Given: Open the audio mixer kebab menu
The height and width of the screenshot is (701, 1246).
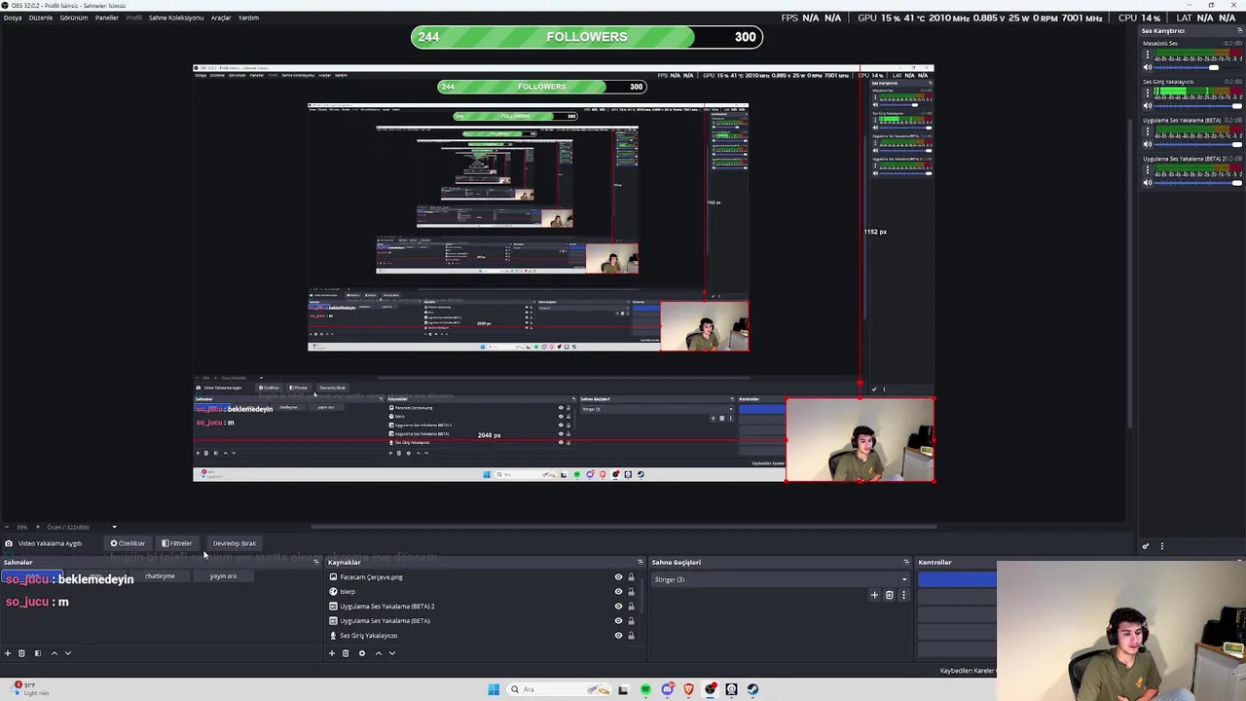Looking at the screenshot, I should click(x=1161, y=546).
